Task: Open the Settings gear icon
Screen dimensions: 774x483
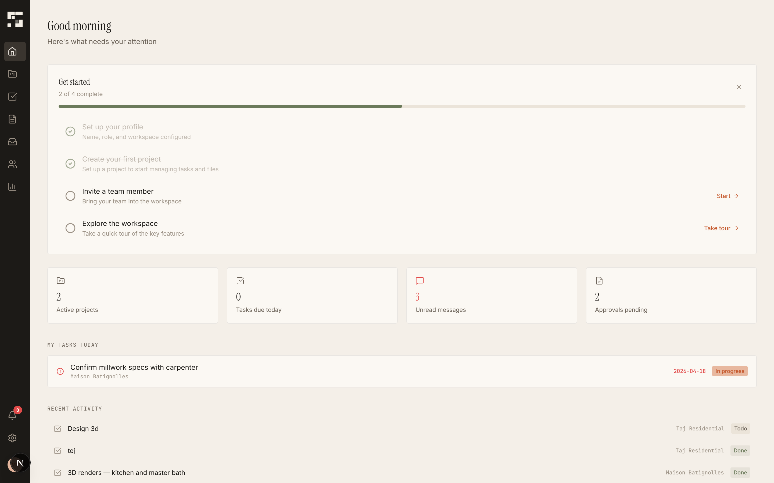Action: (12, 438)
